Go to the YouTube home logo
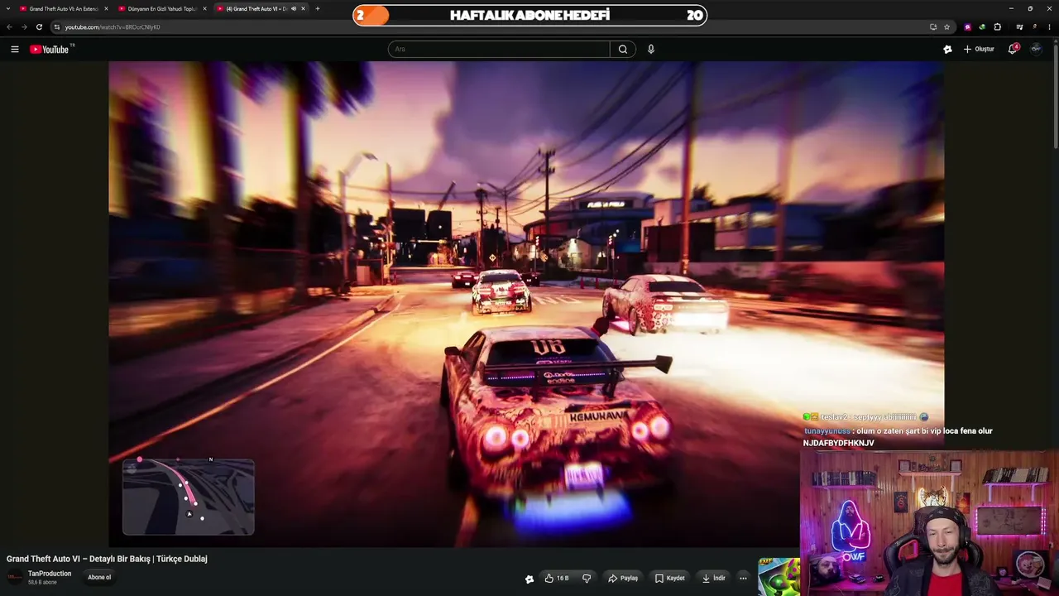 click(x=51, y=50)
